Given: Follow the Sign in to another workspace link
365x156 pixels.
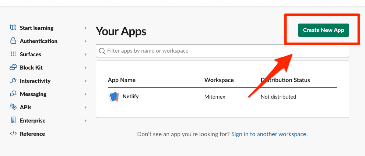Looking at the screenshot, I should pos(269,134).
